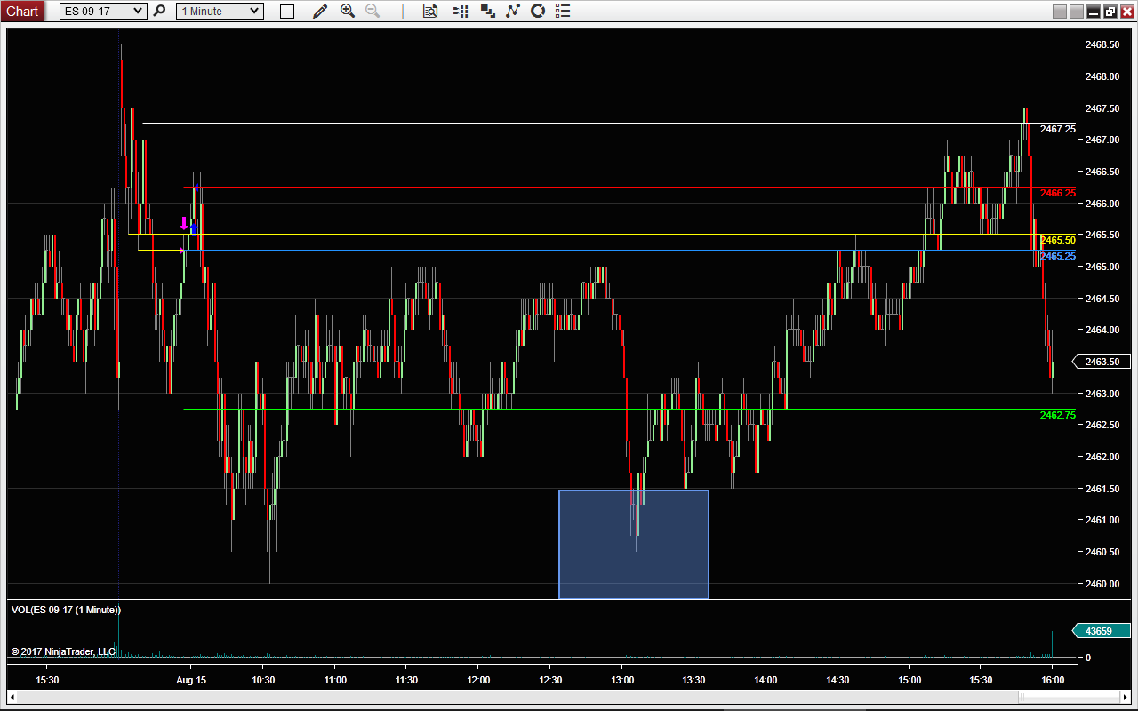Open the data box icon

pos(430,11)
